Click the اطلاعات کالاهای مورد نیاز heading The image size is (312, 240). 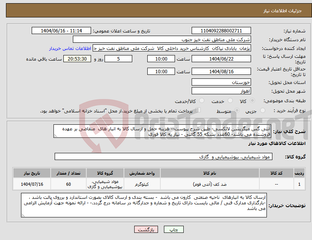277,143
